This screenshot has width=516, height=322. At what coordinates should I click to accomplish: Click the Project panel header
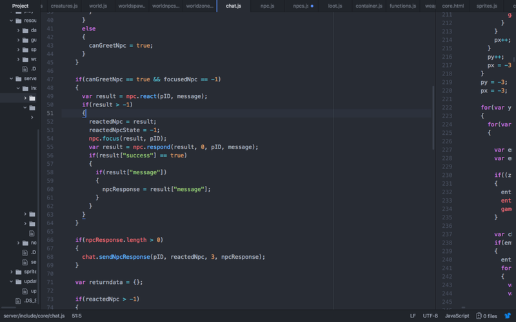tap(21, 6)
